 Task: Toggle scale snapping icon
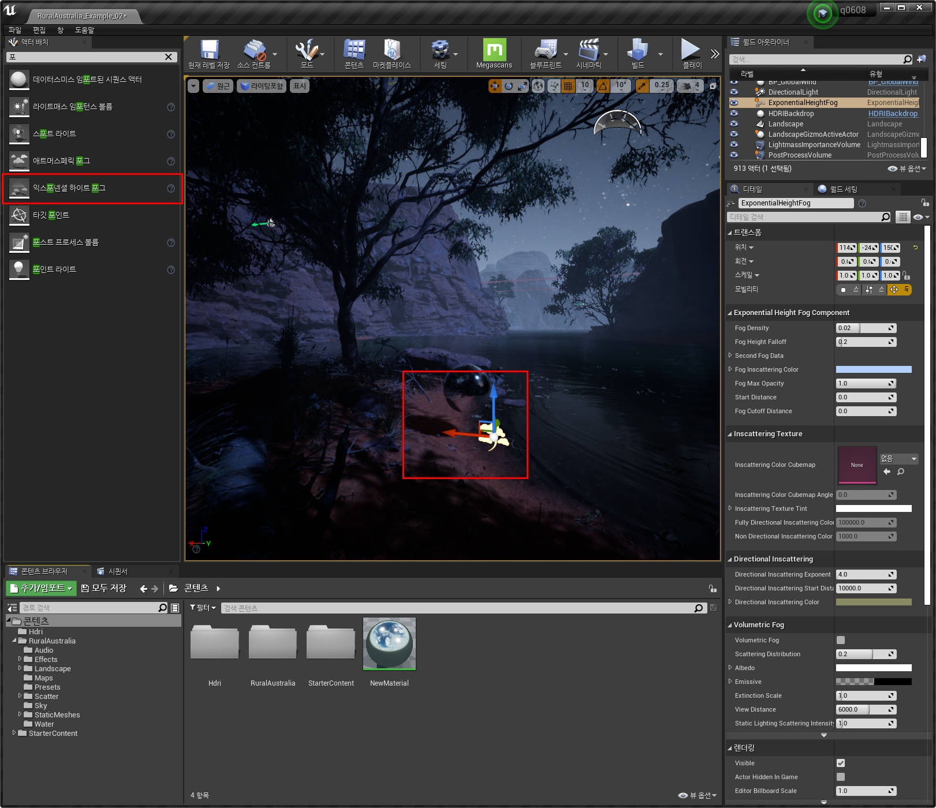click(642, 86)
